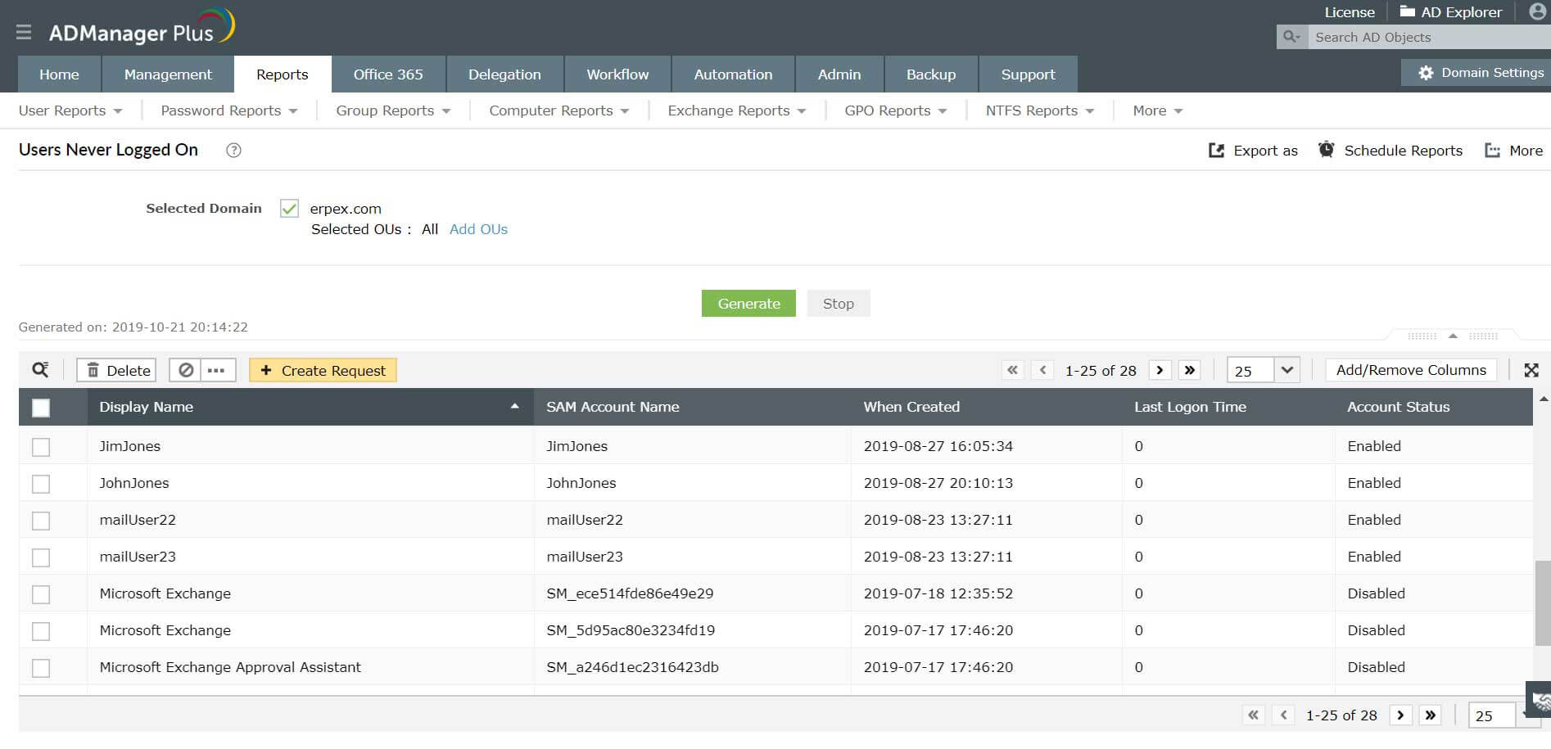Screen dimensions: 1551x749
Task: Click the Add OUs link
Action: pos(478,229)
